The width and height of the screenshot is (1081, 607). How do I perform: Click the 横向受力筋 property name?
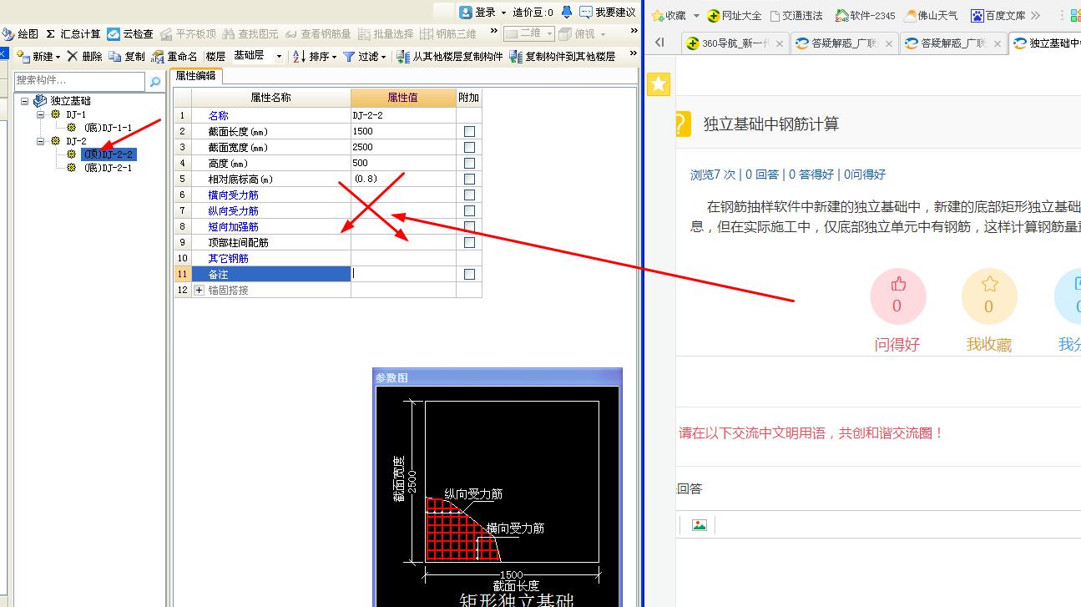pos(233,195)
